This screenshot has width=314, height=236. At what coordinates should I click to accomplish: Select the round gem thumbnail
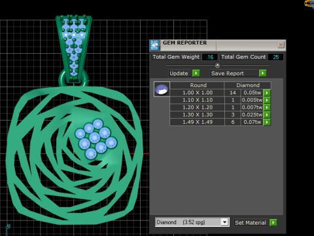click(x=162, y=89)
